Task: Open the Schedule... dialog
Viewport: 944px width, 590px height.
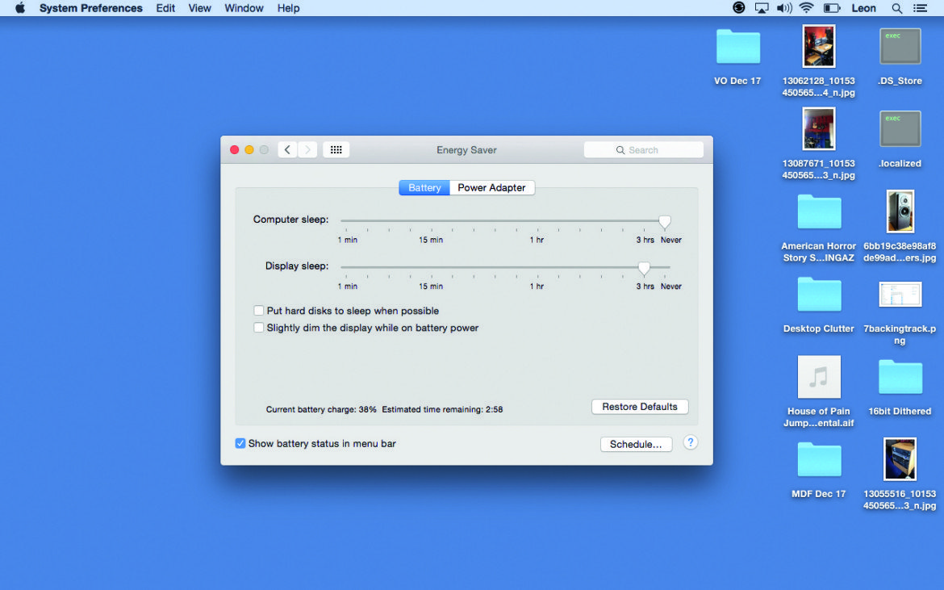Action: click(636, 444)
